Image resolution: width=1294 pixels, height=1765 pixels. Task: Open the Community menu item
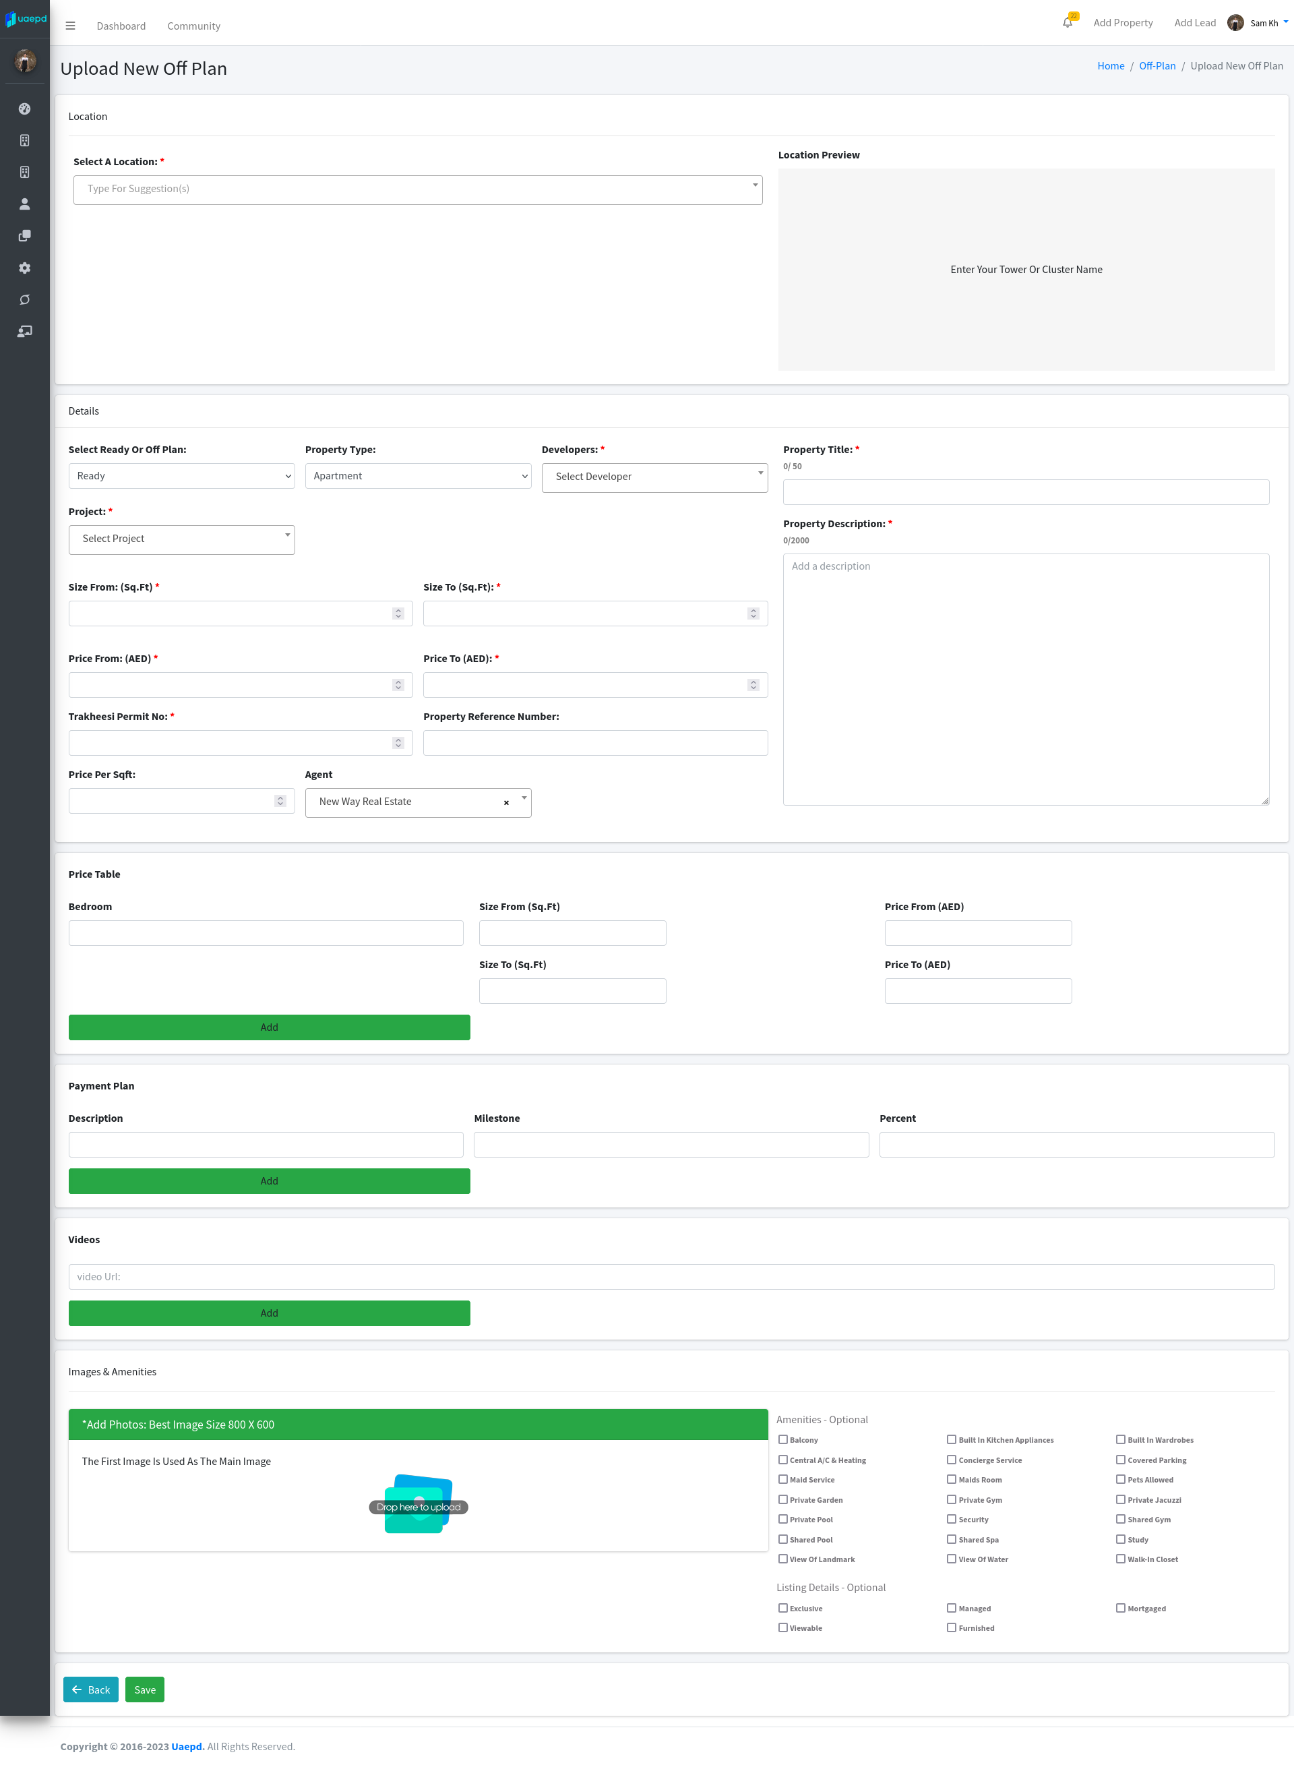click(193, 26)
